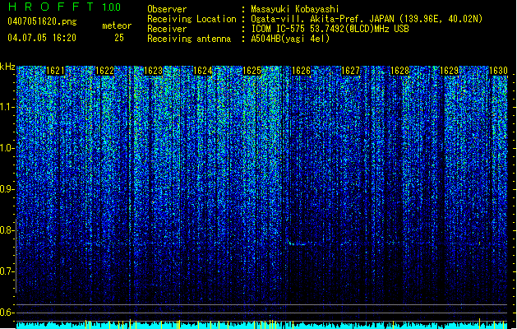Click the 1628 time marker
The width and height of the screenshot is (517, 329).
399,71
